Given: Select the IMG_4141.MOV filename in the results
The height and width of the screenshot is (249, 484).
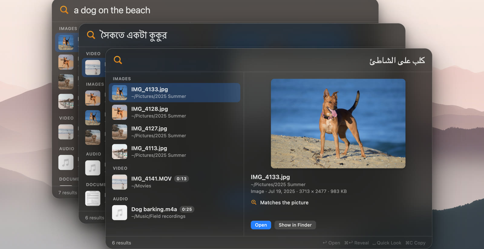Looking at the screenshot, I should click(151, 178).
